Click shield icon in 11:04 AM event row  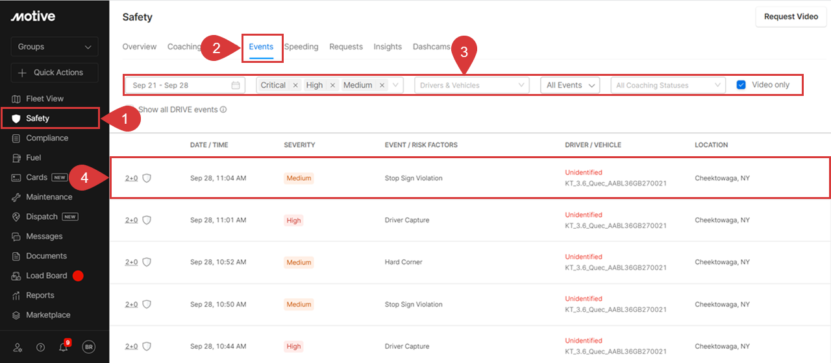[x=147, y=178]
